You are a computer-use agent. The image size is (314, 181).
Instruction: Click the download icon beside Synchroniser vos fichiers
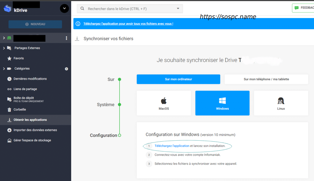click(77, 39)
